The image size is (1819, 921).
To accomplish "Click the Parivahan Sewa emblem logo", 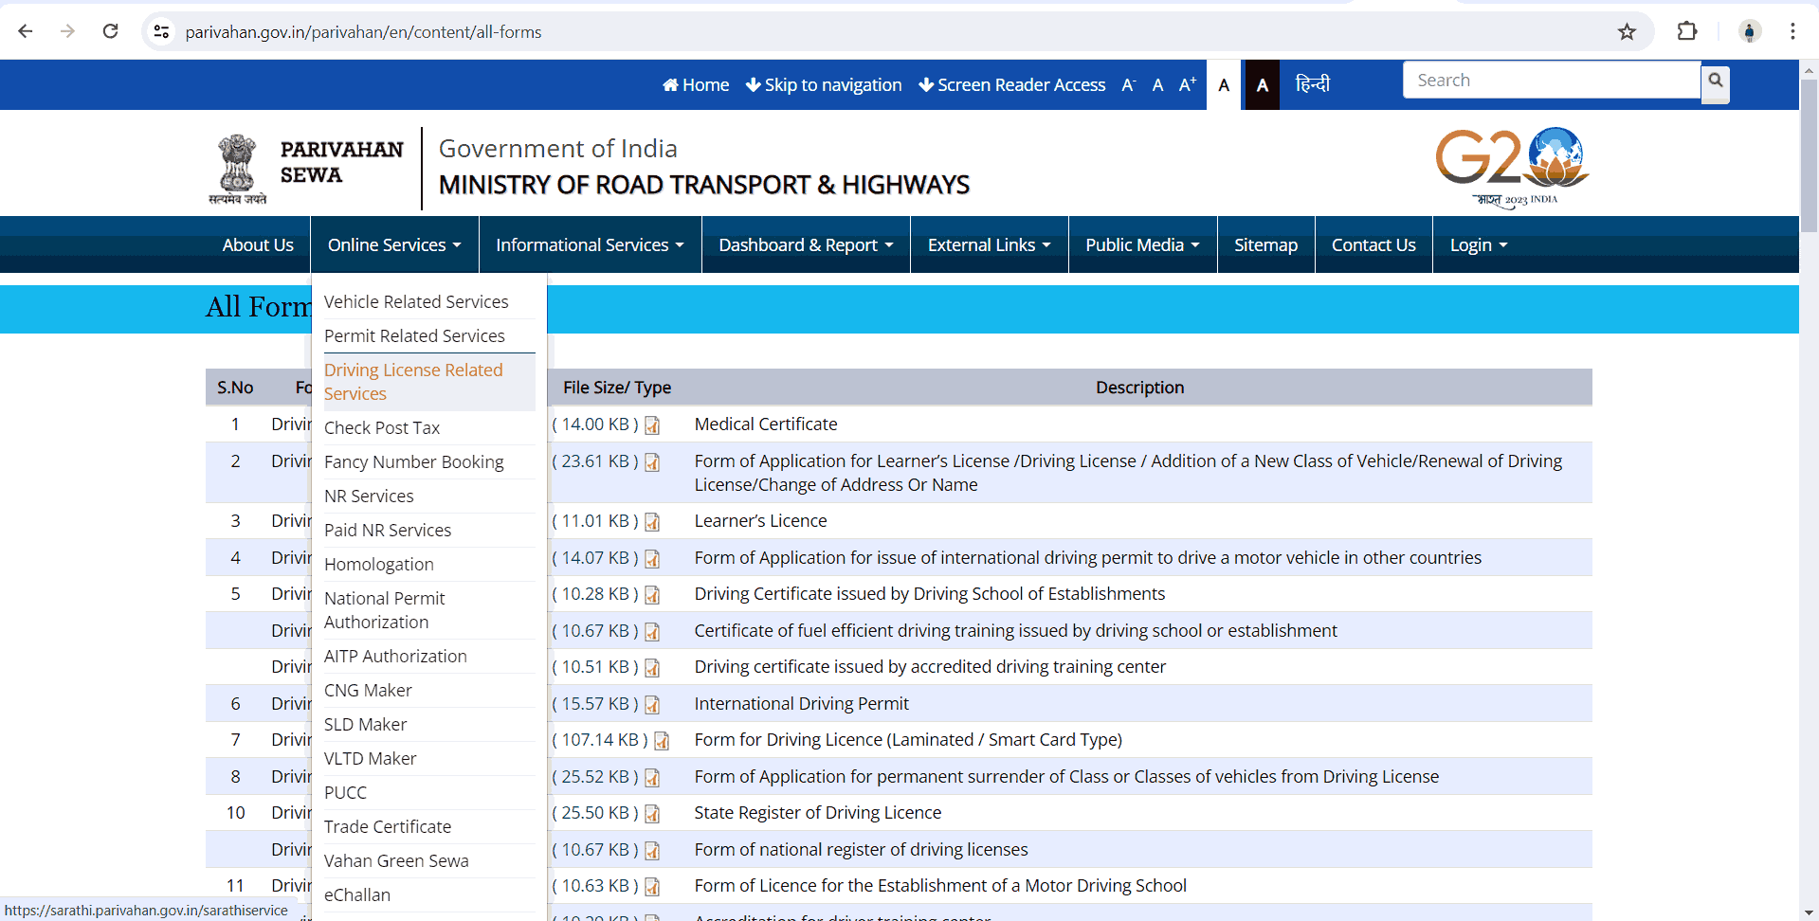I will coord(237,169).
